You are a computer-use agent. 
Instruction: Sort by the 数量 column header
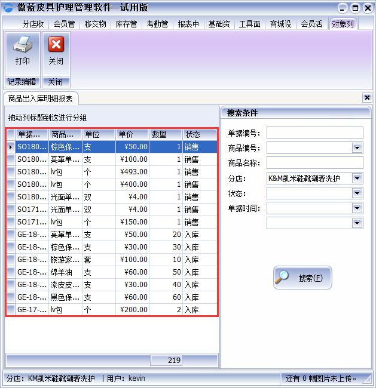pyautogui.click(x=166, y=134)
